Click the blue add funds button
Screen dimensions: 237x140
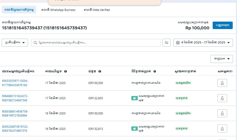click(x=223, y=25)
